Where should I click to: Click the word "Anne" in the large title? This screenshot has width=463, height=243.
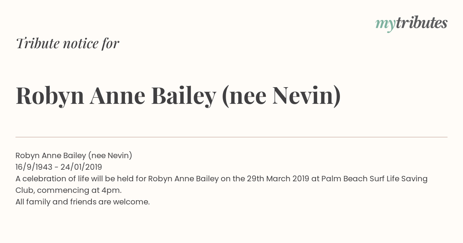coord(117,96)
